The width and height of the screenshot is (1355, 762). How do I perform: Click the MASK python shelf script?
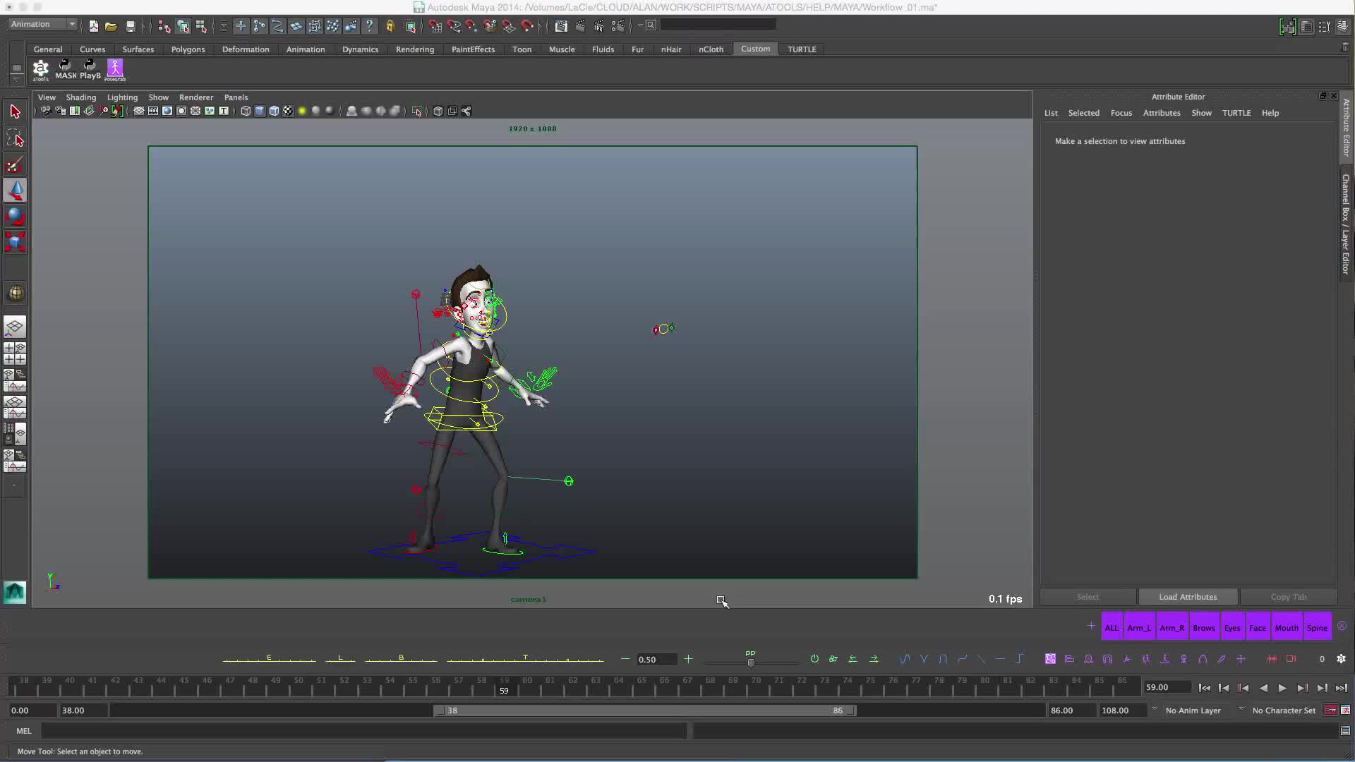[x=66, y=69]
